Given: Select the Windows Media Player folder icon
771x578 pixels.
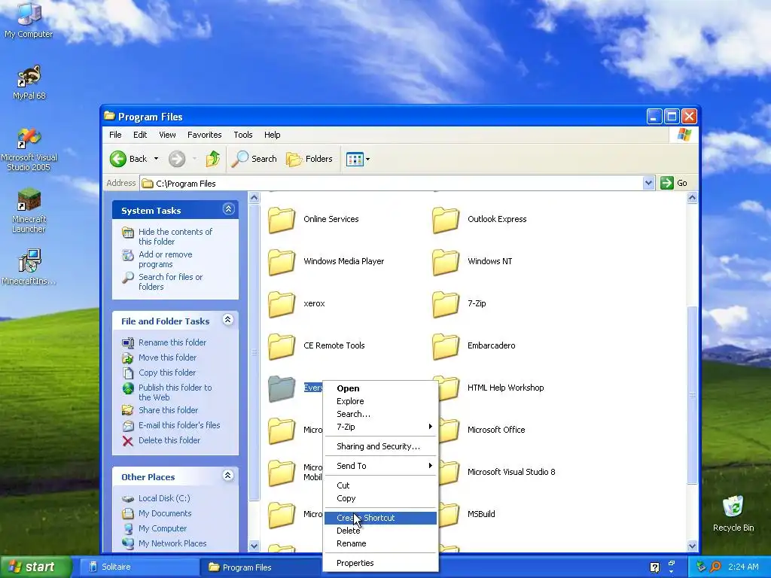Looking at the screenshot, I should 282,262.
